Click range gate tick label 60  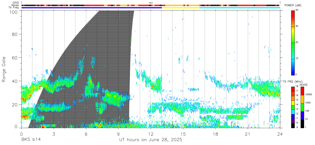(x=15, y=58)
